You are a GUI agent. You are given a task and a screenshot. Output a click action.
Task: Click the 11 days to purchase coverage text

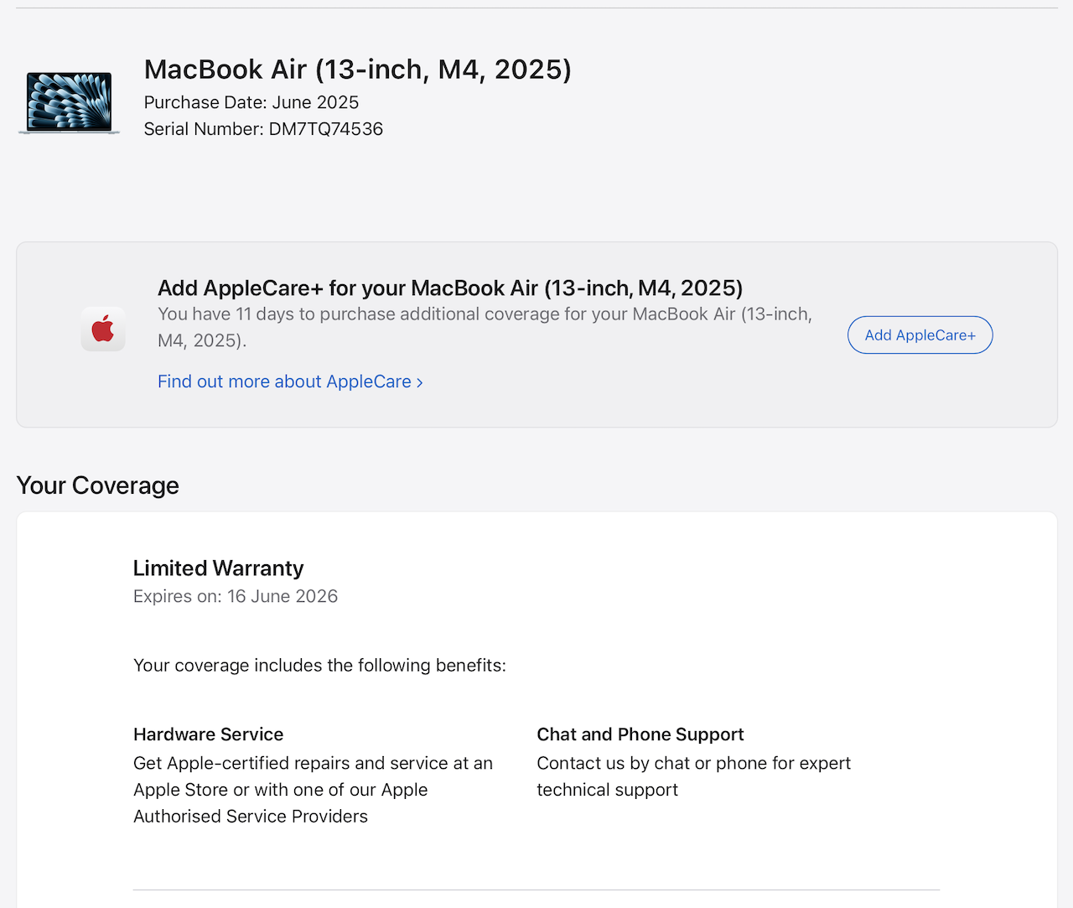coord(485,327)
